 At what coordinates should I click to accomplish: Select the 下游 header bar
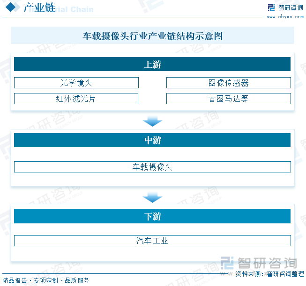click(x=152, y=216)
